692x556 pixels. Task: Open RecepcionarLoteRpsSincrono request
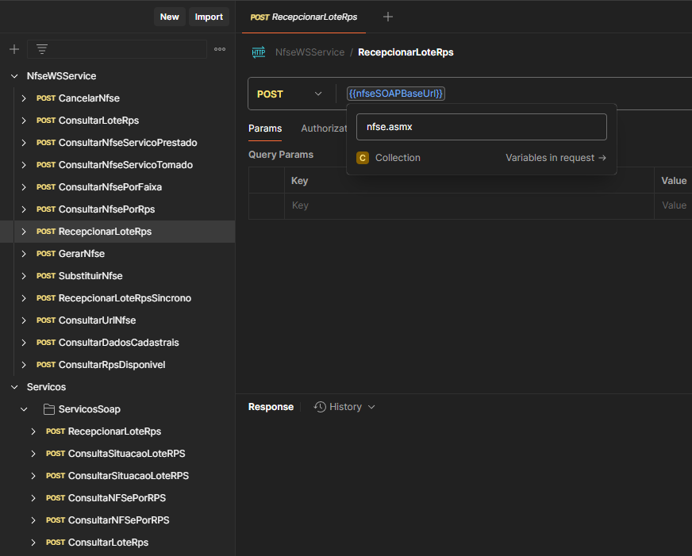[125, 298]
